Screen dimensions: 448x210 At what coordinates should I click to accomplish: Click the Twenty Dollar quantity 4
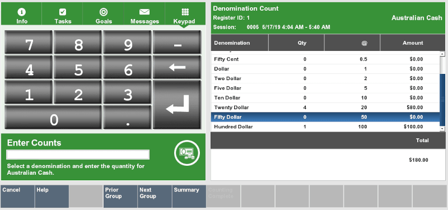point(305,108)
